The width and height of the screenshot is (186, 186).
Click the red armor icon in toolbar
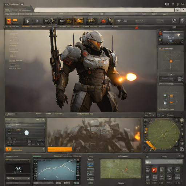point(103,21)
